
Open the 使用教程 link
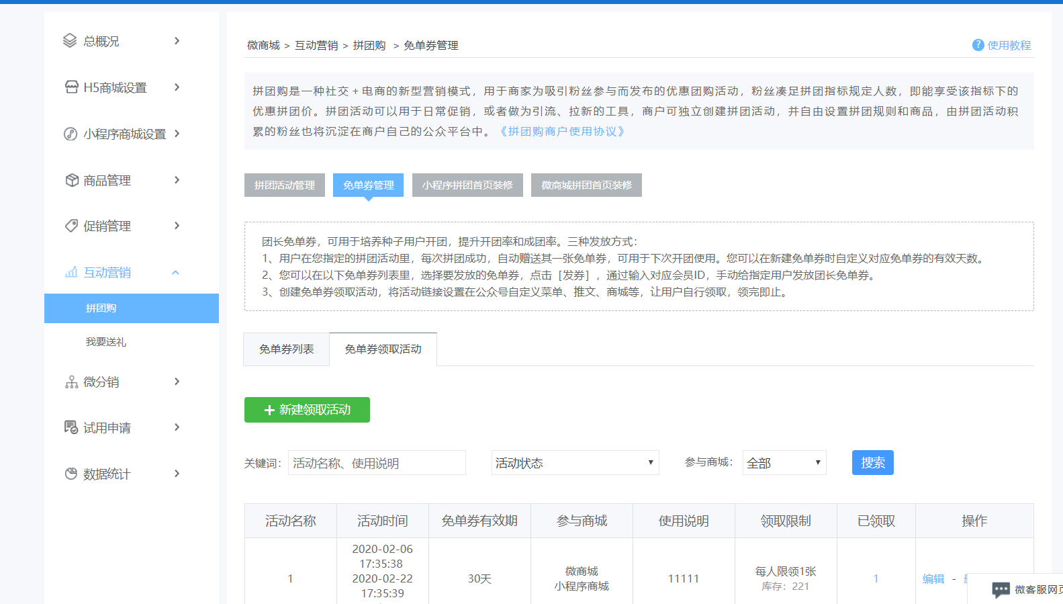pos(1009,45)
